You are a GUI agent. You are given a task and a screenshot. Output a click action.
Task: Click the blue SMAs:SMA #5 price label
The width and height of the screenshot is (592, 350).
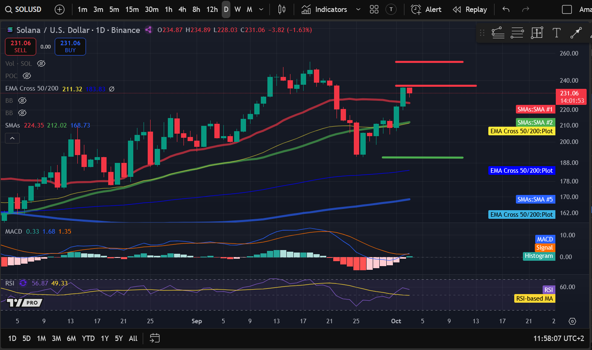535,199
